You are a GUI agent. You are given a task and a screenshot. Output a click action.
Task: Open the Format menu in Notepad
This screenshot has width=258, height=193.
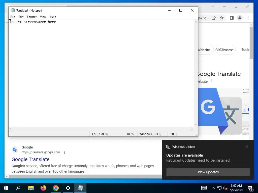[x=32, y=17]
